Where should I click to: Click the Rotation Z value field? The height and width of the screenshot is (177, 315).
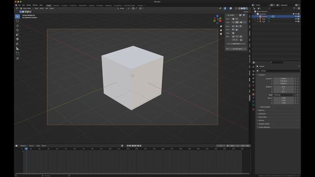(x=283, y=92)
